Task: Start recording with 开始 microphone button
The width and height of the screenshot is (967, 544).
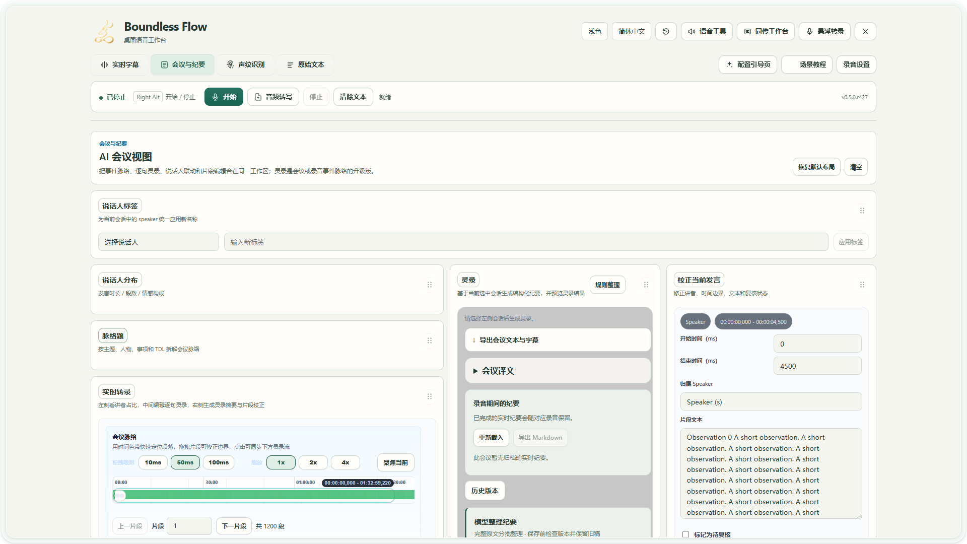Action: pos(224,97)
